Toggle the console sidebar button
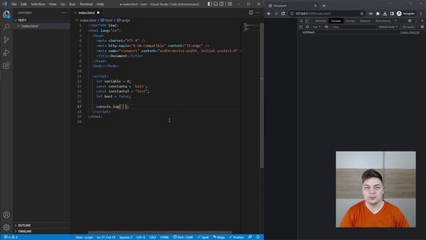Image resolution: width=426 pixels, height=240 pixels. click(x=301, y=27)
